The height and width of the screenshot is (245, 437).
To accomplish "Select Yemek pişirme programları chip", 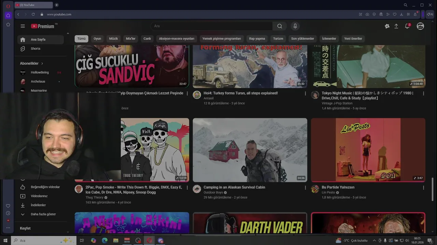I will 222,39.
